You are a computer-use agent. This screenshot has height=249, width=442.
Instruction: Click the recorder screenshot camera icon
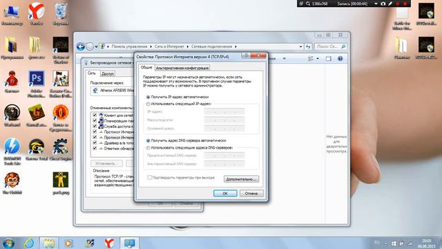383,3
